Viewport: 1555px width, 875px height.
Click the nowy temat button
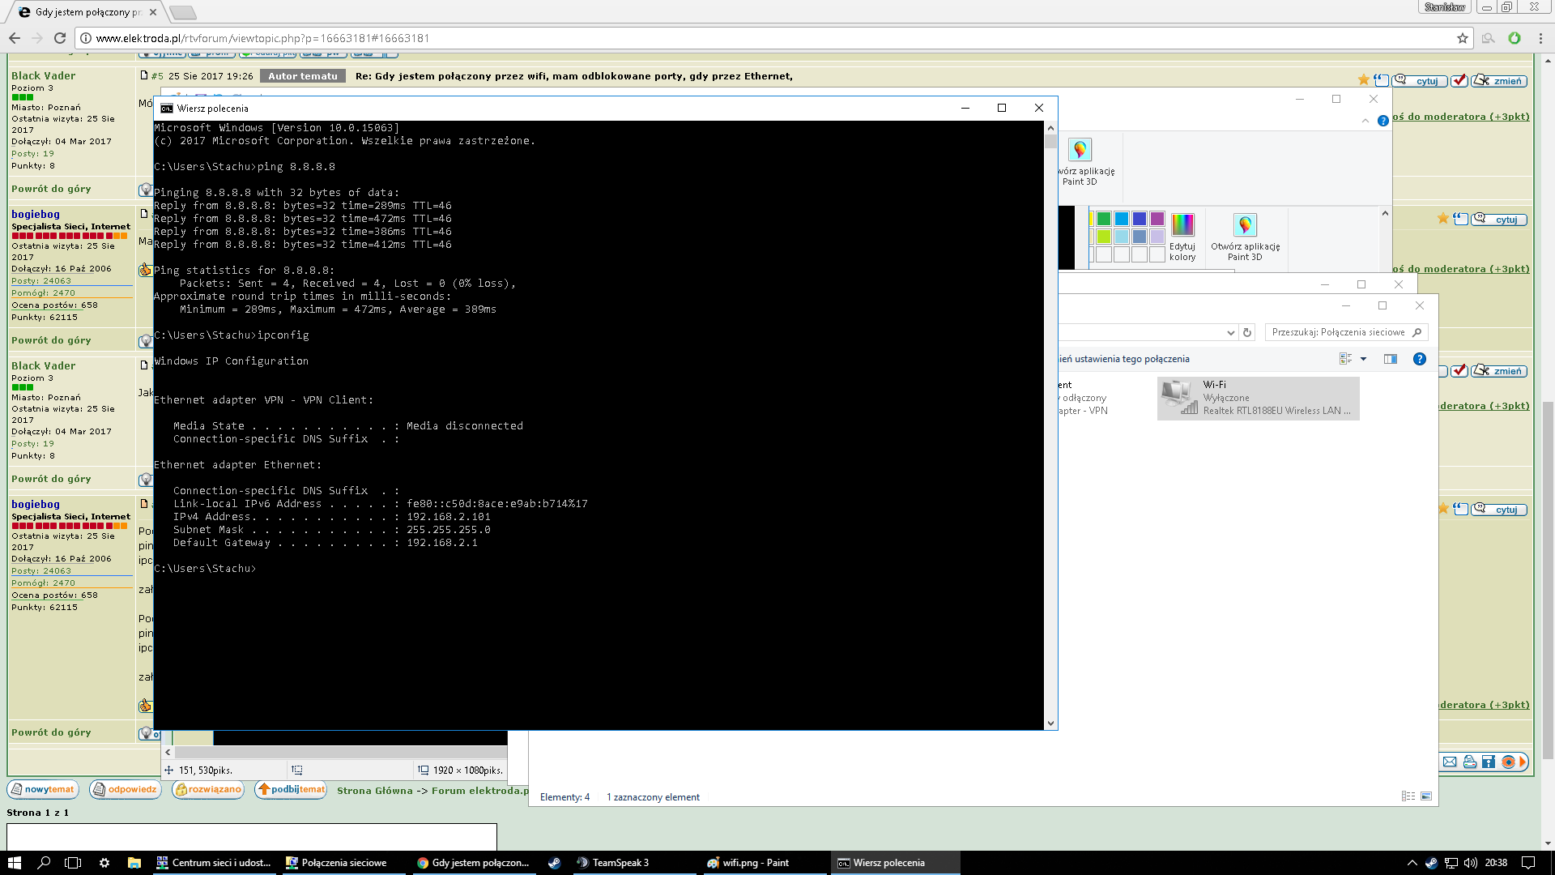tap(43, 789)
